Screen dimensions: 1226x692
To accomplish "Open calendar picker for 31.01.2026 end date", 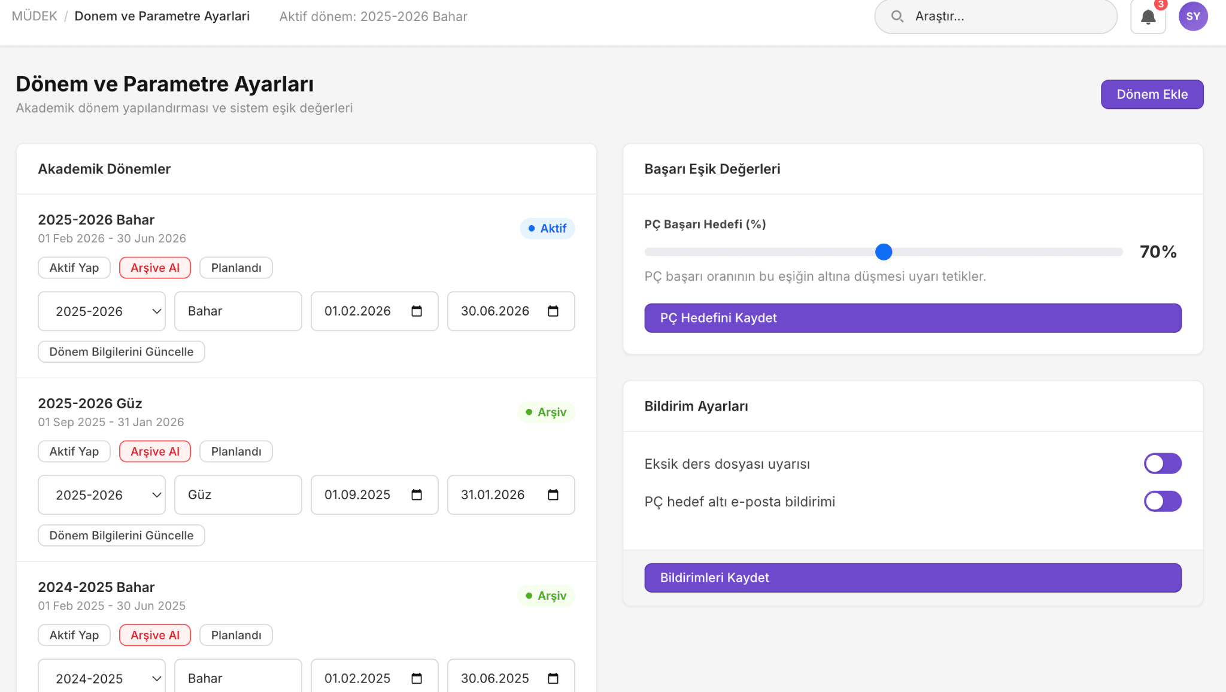I will 553,495.
